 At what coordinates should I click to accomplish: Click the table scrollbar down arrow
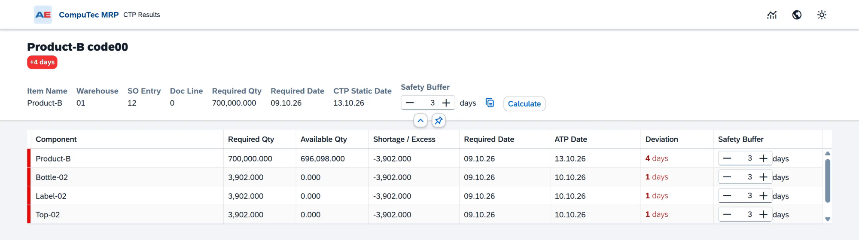click(828, 219)
